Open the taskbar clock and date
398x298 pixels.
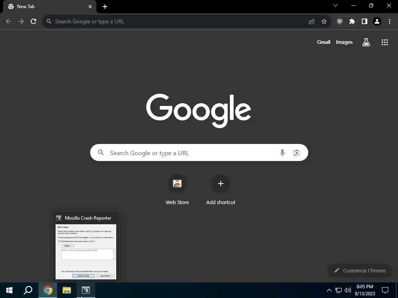pos(365,290)
